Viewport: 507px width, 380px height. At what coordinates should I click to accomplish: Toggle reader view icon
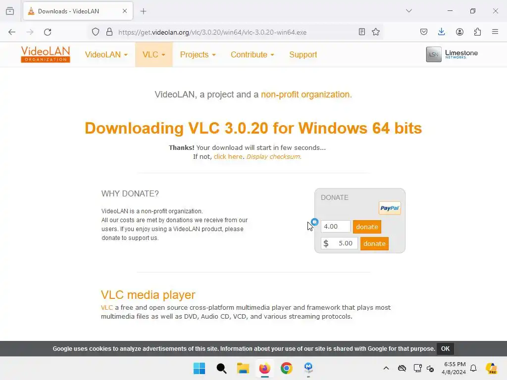pyautogui.click(x=362, y=32)
